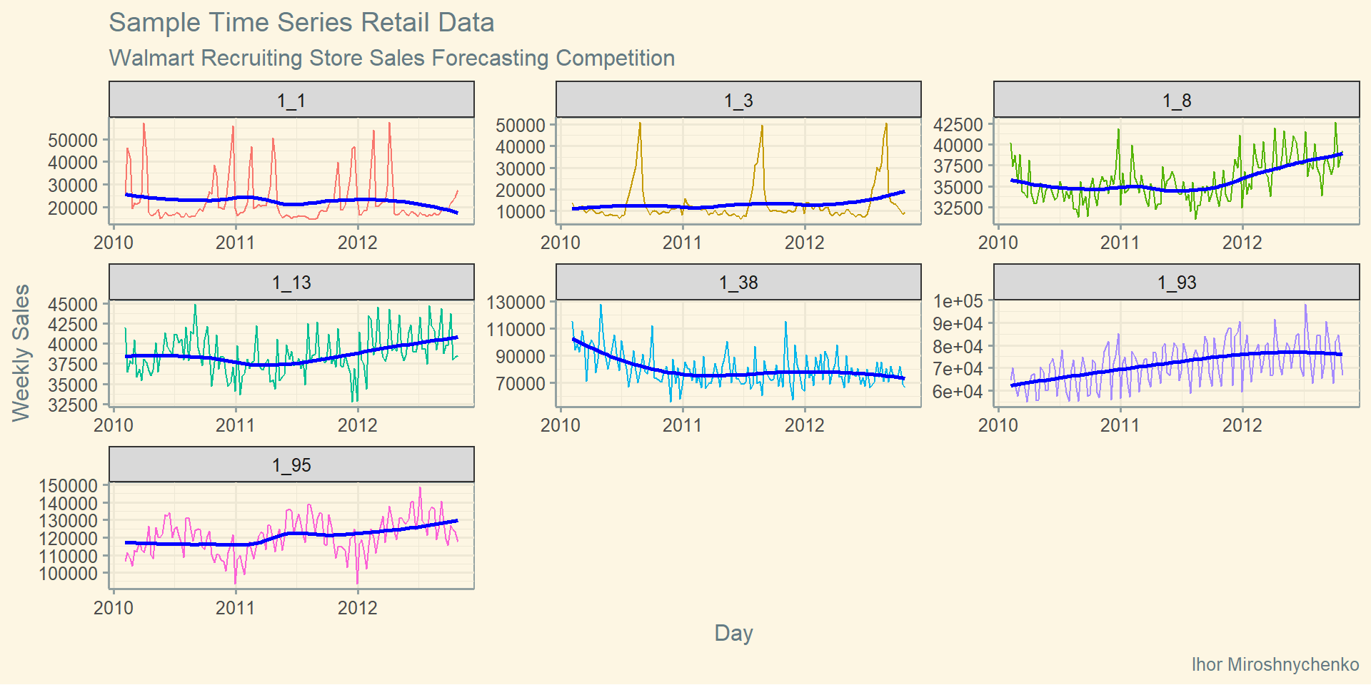Click the 2012 x-axis tick under 1_93 panel
Screen dimensions: 1371x685
[x=1242, y=425]
